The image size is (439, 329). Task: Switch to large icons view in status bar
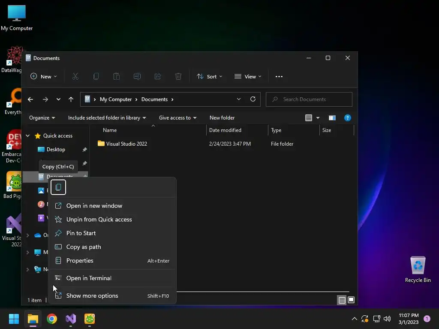[x=351, y=300]
